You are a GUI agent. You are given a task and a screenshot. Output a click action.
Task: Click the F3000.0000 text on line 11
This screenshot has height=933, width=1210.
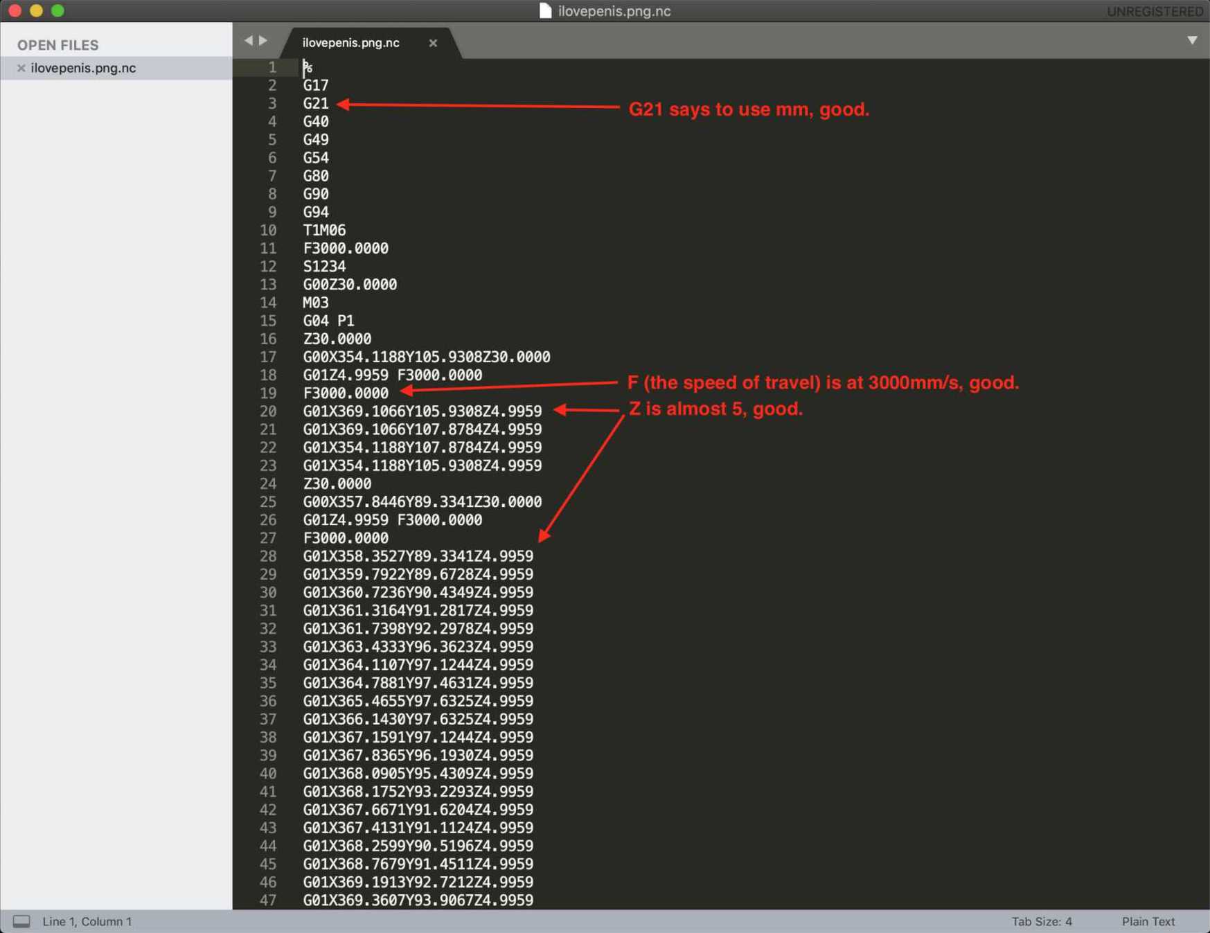346,248
